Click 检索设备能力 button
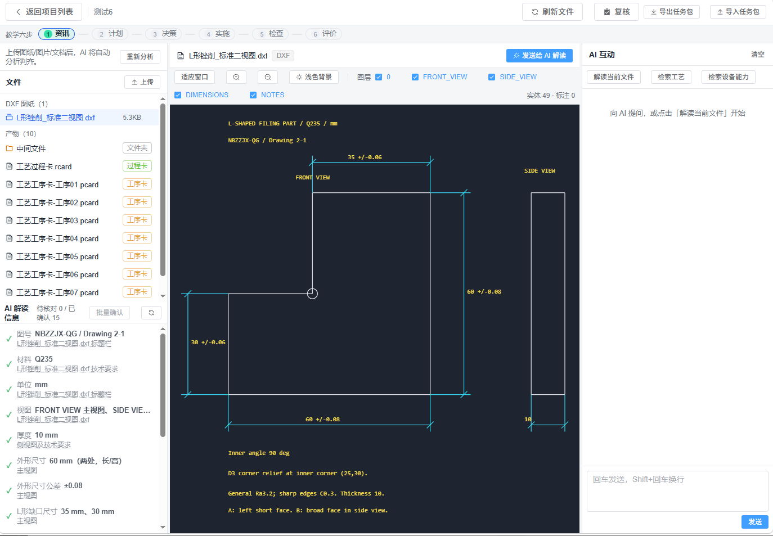The image size is (773, 536). tap(729, 77)
